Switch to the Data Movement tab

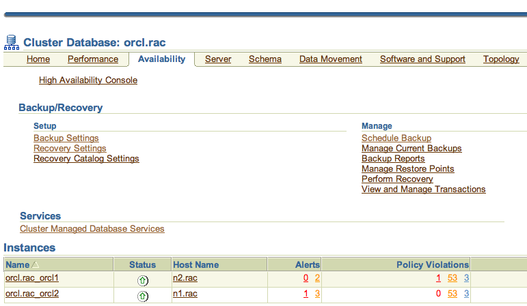pyautogui.click(x=331, y=59)
